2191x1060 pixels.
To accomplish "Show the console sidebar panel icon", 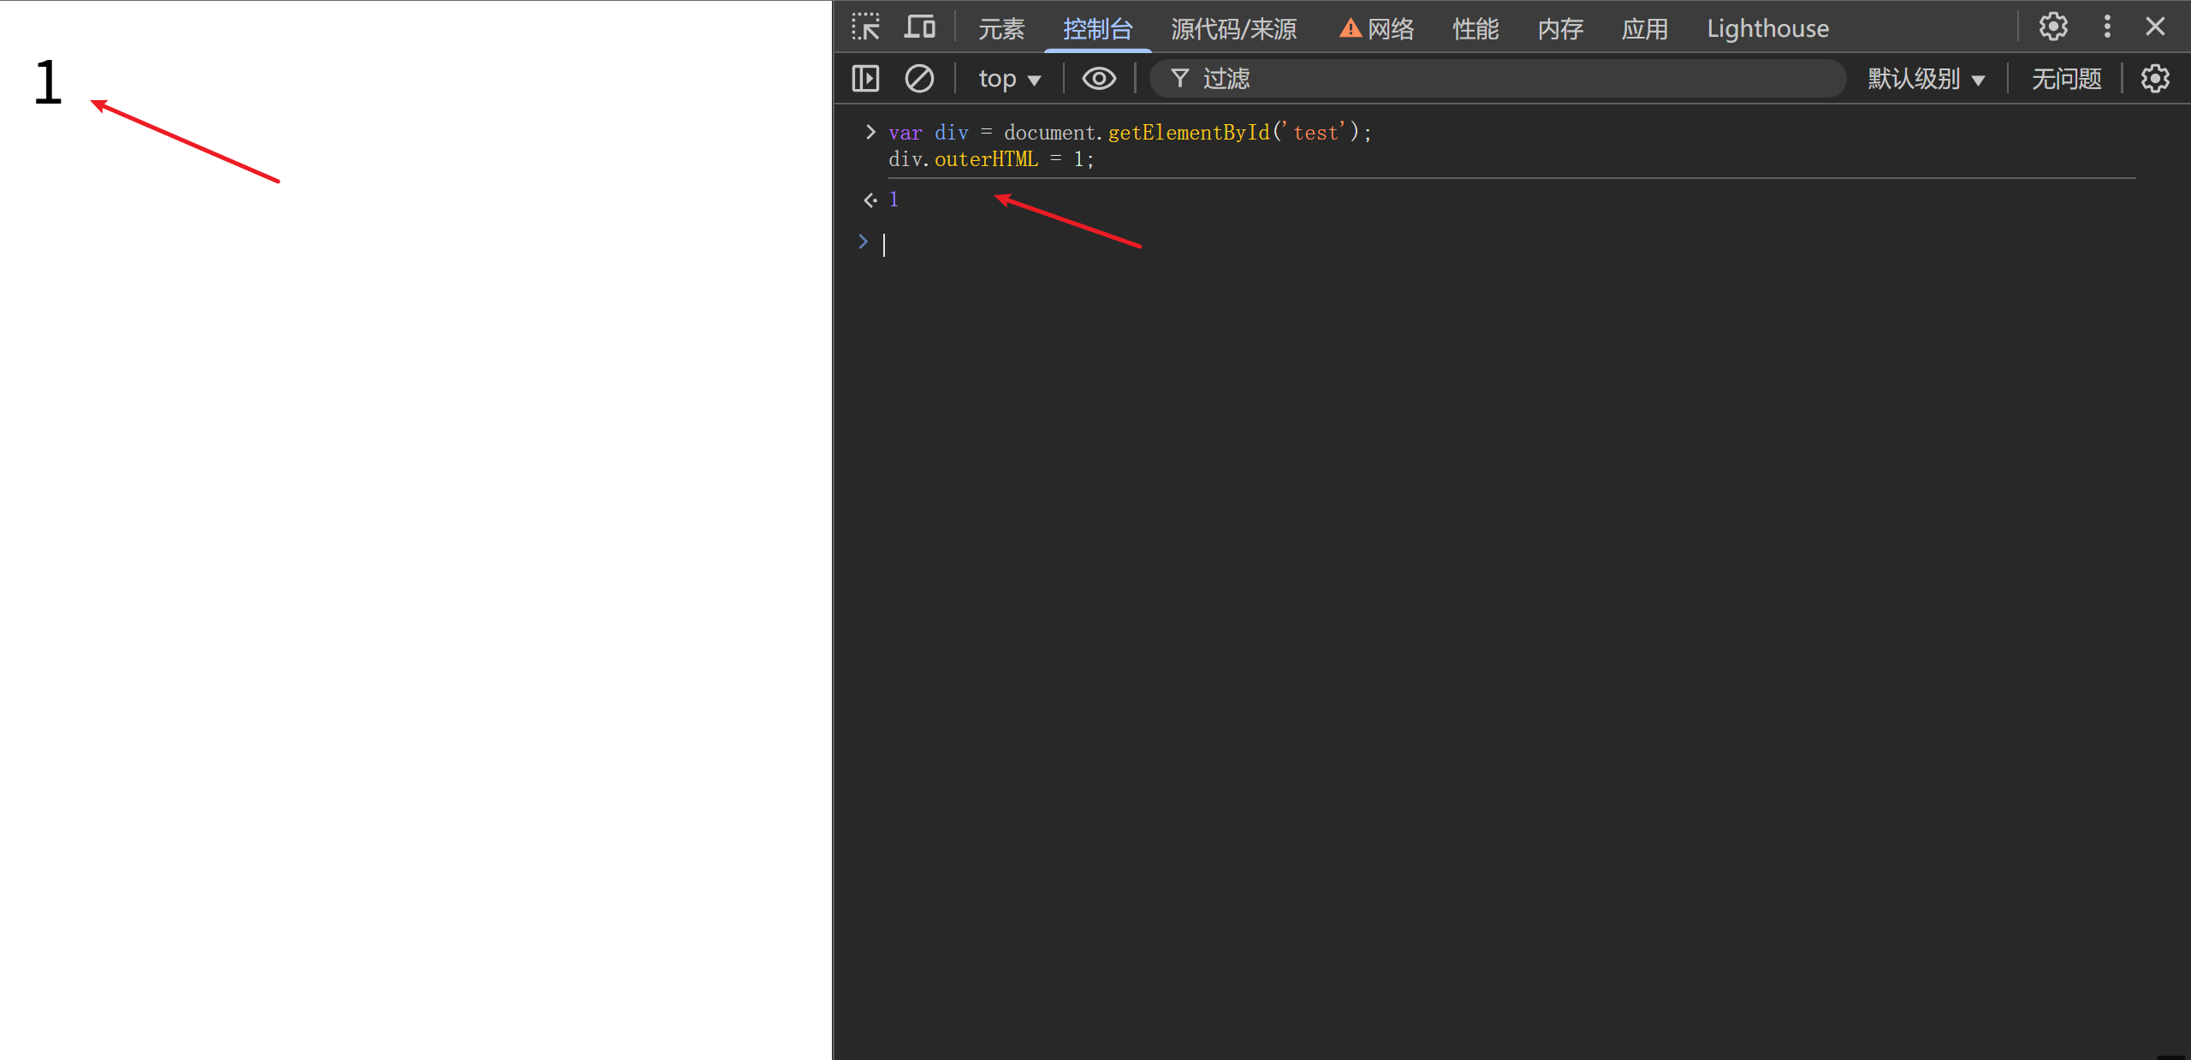I will (865, 79).
